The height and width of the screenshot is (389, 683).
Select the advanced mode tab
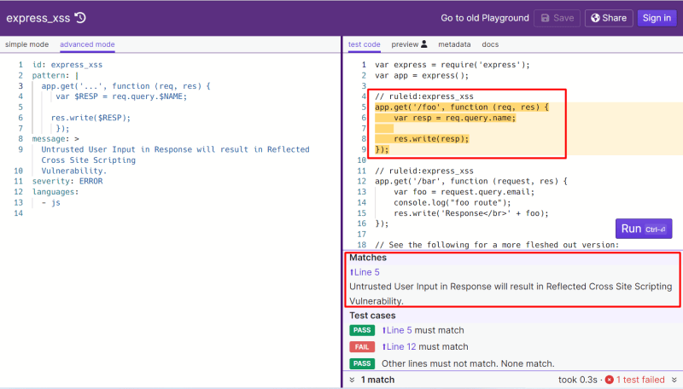(87, 44)
